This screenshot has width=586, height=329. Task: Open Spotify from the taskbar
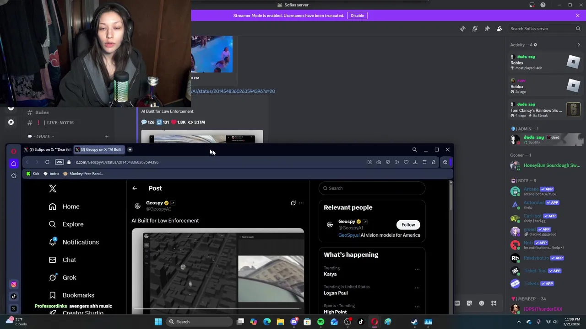click(x=320, y=322)
